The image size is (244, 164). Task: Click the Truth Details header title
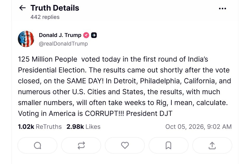pos(55,8)
